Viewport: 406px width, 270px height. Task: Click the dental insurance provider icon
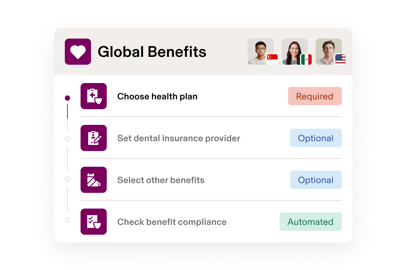point(94,138)
